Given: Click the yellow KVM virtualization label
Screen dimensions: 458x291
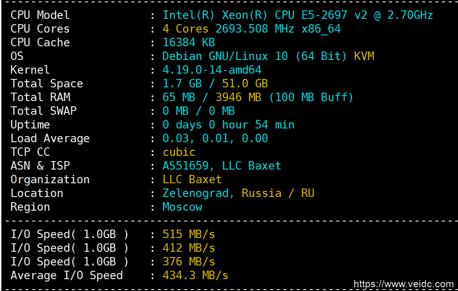Looking at the screenshot, I should pos(364,56).
